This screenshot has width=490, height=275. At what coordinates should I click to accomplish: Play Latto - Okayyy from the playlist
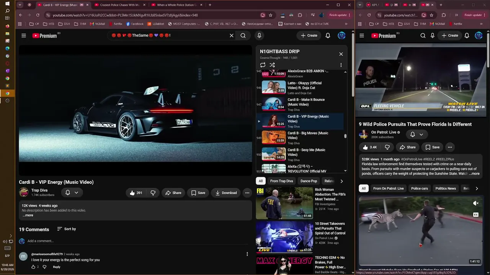point(301,87)
